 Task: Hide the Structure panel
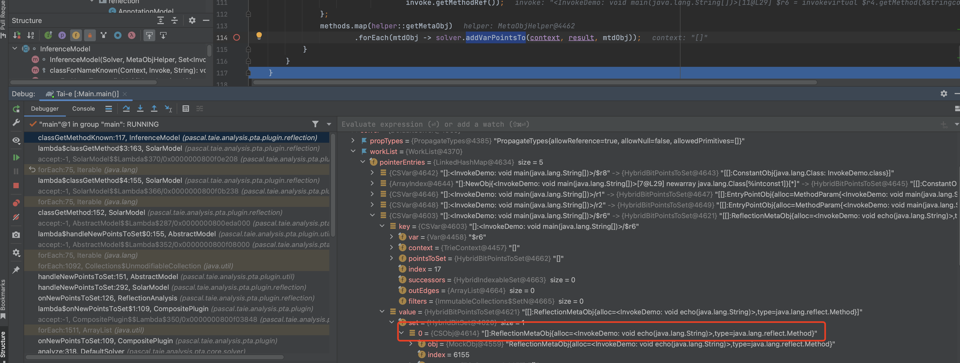[206, 21]
